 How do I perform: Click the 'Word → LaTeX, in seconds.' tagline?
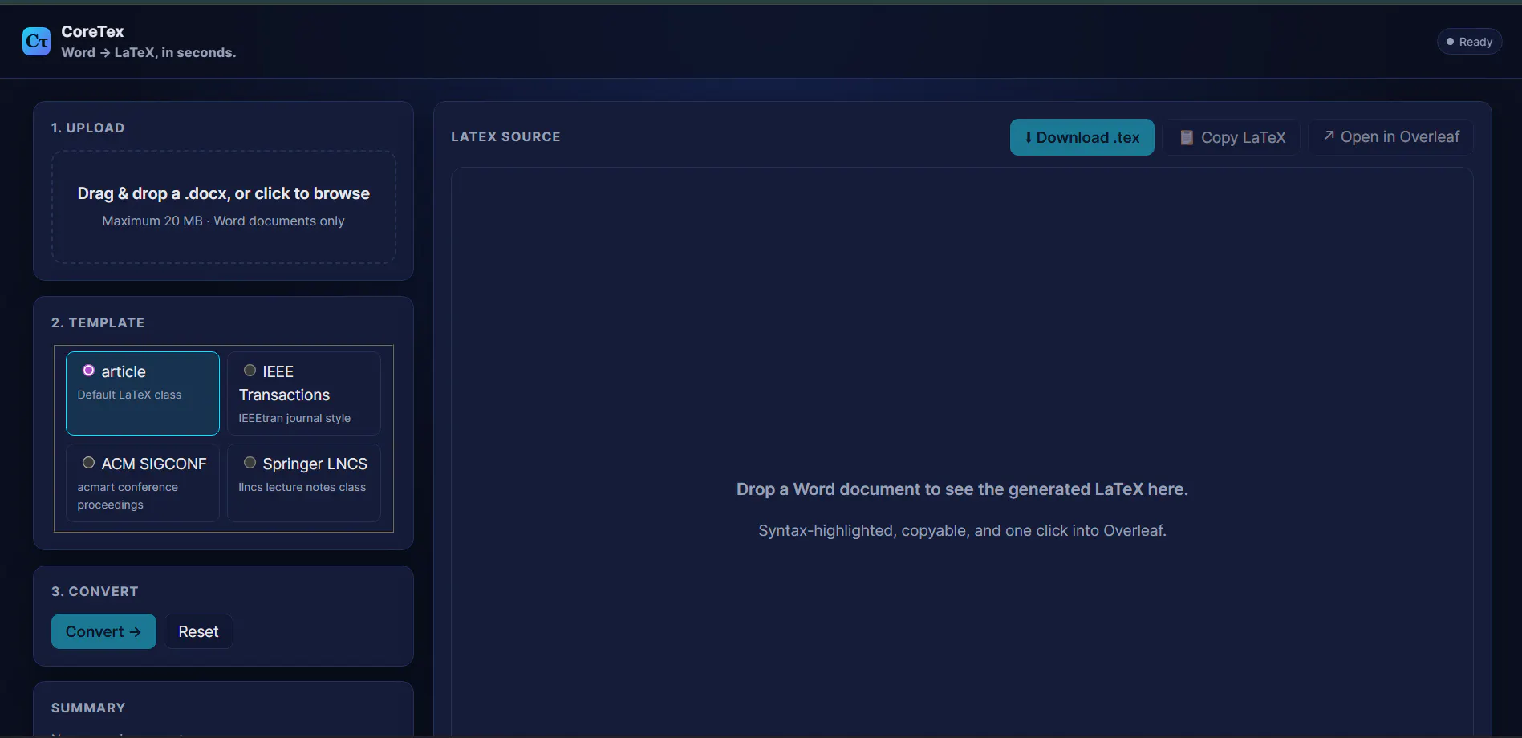coord(148,52)
